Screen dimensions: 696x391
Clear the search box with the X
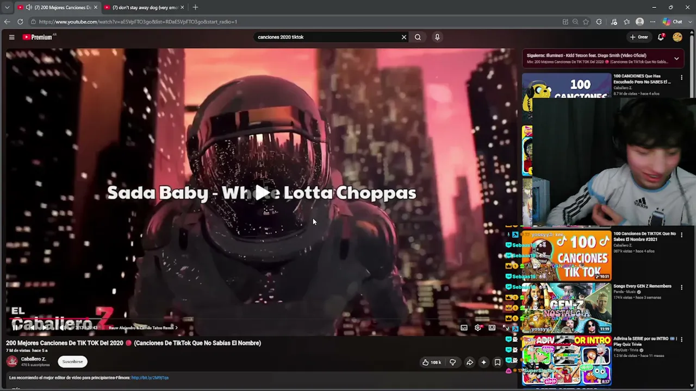(404, 37)
